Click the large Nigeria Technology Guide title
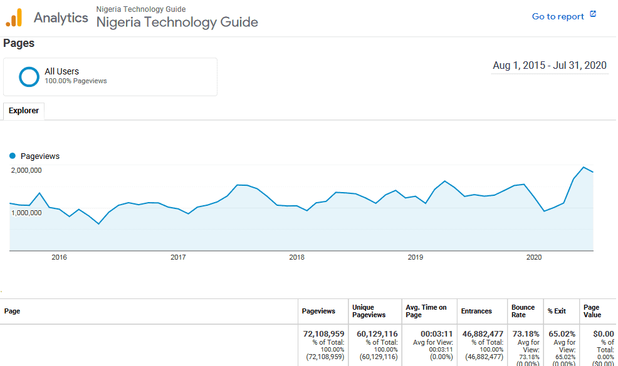This screenshot has height=366, width=618. click(x=177, y=22)
